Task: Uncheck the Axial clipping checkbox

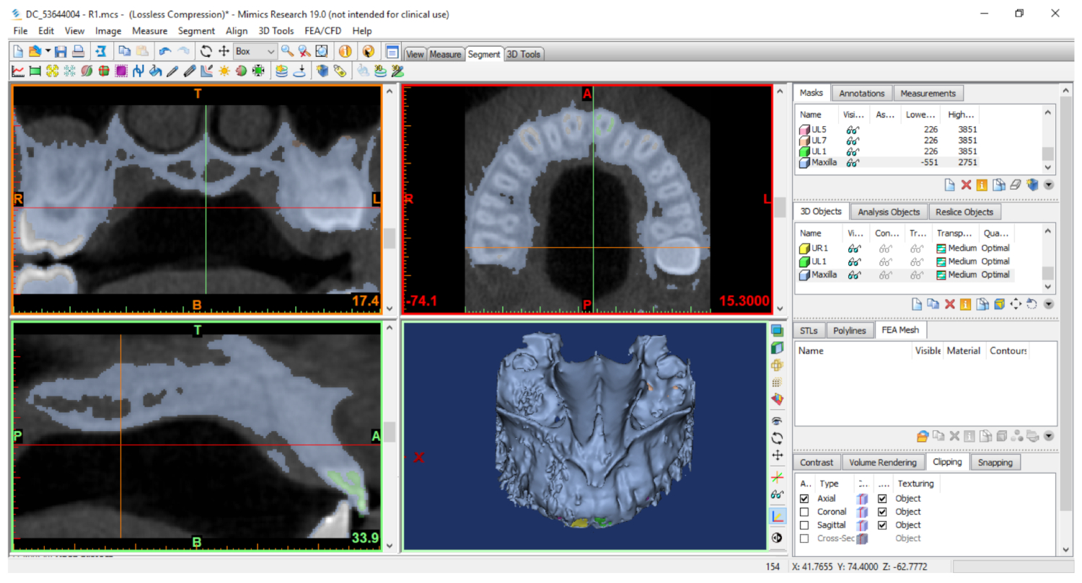Action: (x=804, y=499)
